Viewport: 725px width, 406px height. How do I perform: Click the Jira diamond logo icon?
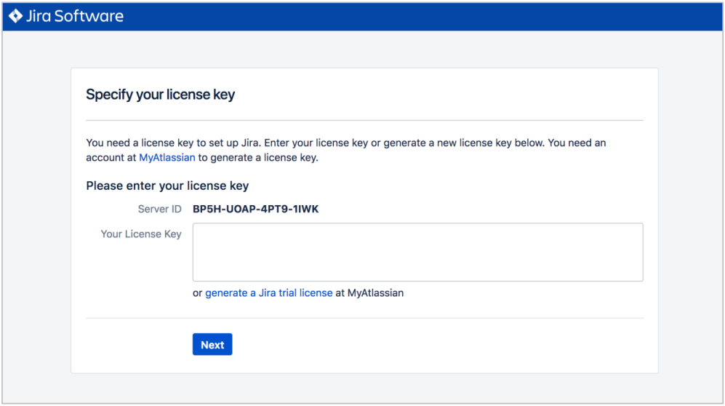pyautogui.click(x=15, y=16)
